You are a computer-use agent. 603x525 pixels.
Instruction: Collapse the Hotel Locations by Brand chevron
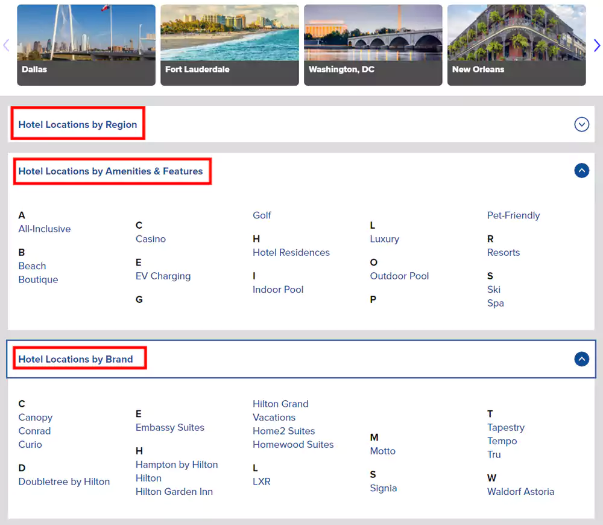[581, 359]
